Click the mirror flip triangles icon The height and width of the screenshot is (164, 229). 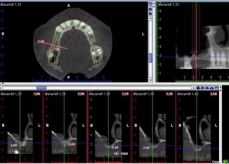[x=202, y=88]
